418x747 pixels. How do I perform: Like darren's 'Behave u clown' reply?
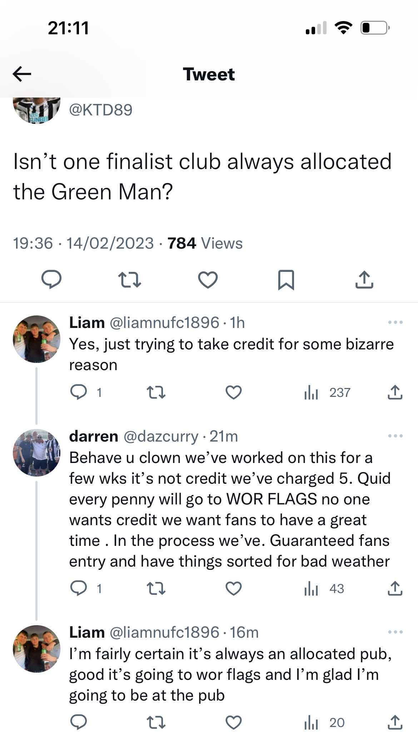point(234,588)
